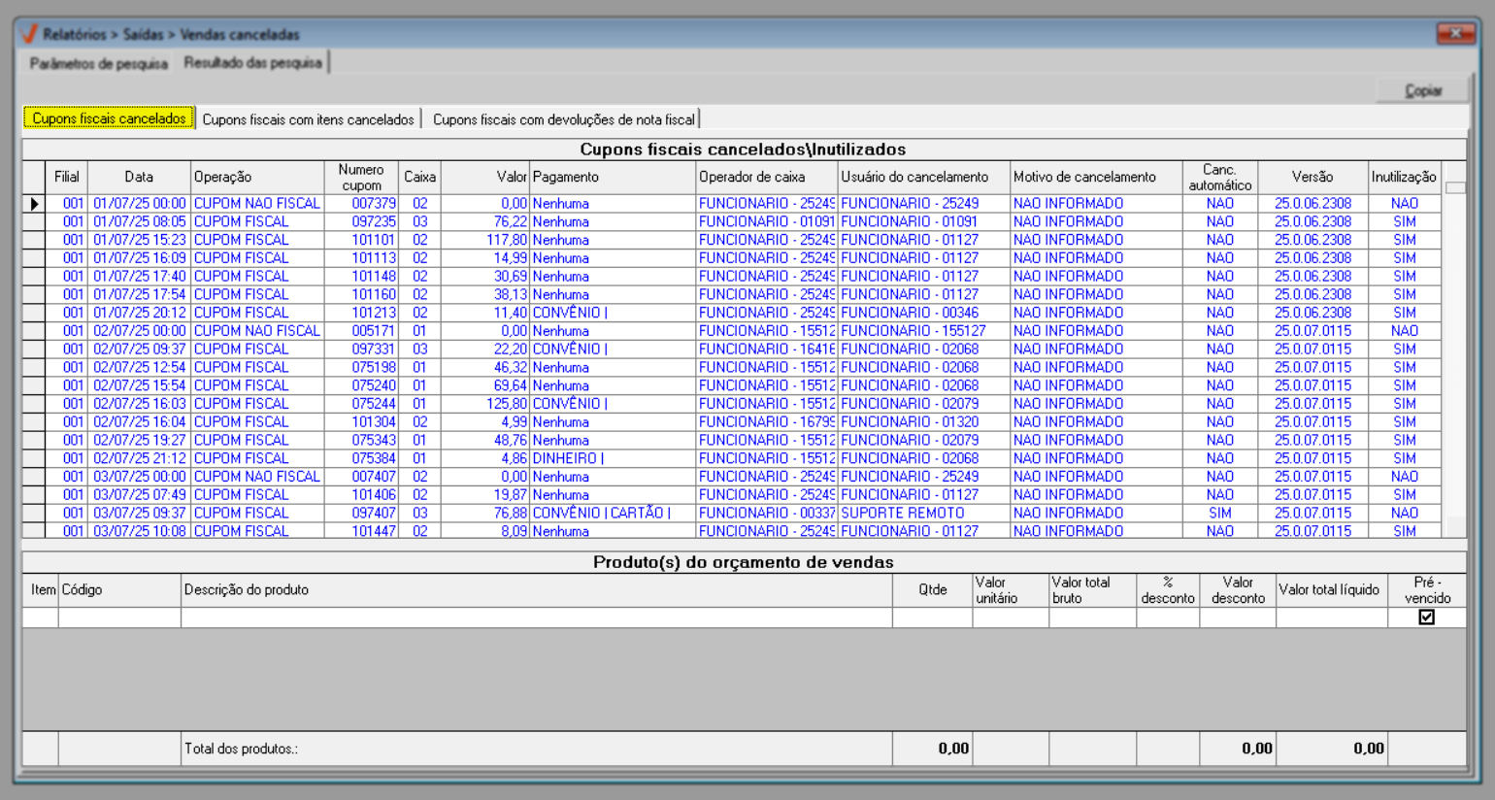
Task: Select the row with cupom number 097235
Action: tap(373, 222)
